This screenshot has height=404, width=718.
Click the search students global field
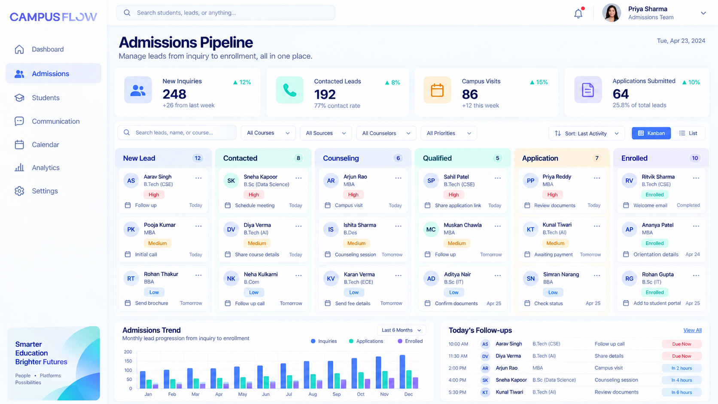(x=225, y=12)
